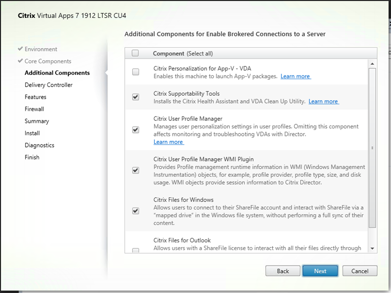Select Finish step in sidebar
391x293 pixels.
(x=32, y=157)
